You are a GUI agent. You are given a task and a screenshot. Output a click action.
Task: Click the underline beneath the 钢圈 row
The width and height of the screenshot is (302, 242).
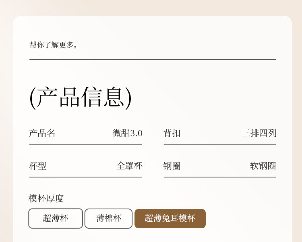point(220,177)
